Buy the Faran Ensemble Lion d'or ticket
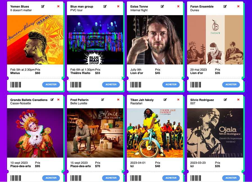Image resolution: width=252 pixels, height=182 pixels. pos(231,85)
